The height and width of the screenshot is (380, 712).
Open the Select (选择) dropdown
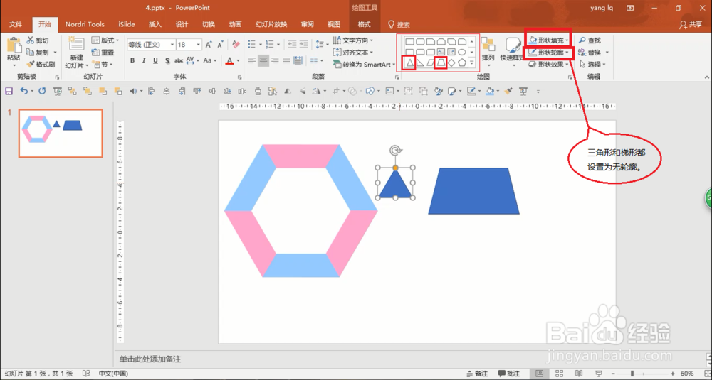click(592, 65)
